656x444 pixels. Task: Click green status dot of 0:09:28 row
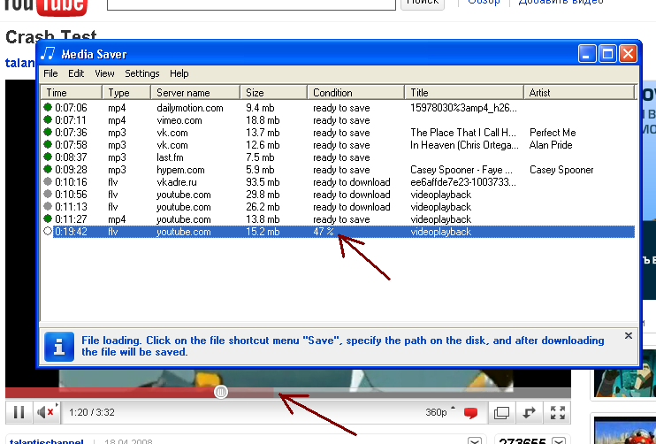coord(48,169)
